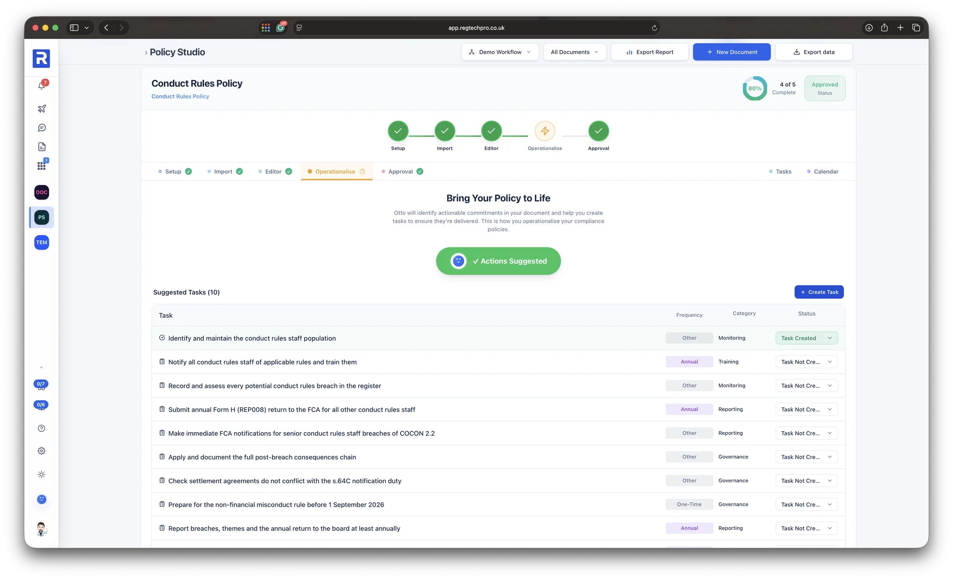Image resolution: width=953 pixels, height=580 pixels.
Task: Select the PS Policy Studio module icon
Action: point(42,217)
